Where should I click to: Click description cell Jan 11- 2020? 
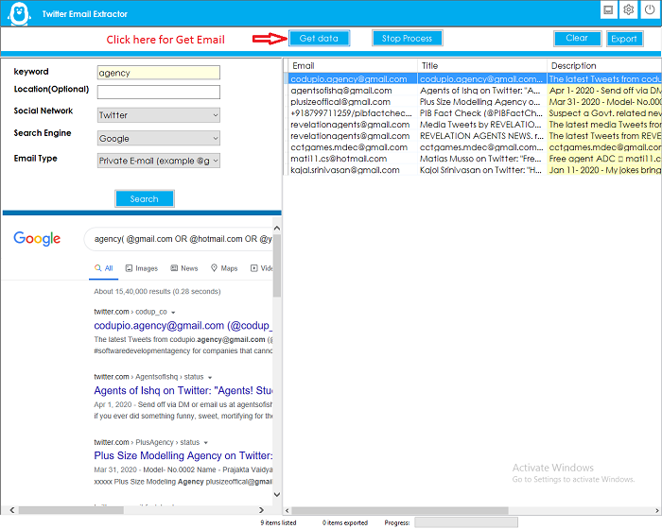coord(604,170)
